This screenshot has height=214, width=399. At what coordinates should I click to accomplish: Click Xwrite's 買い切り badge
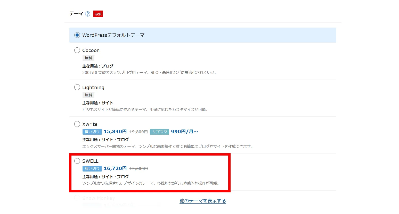click(92, 132)
